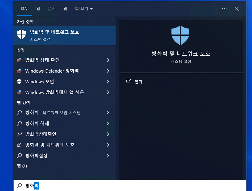Image resolution: width=252 pixels, height=191 pixels.
Task: Click the magnifier icon in the search box
Action: (x=19, y=186)
